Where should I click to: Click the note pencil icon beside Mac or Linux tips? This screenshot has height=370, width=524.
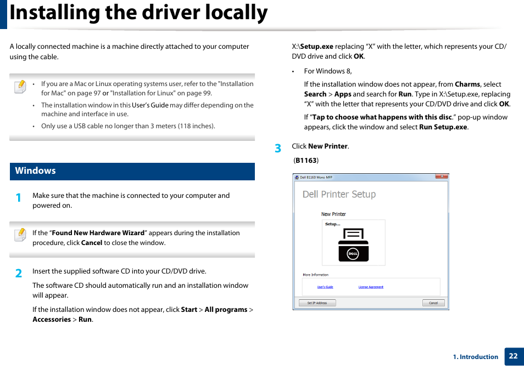pos(20,87)
